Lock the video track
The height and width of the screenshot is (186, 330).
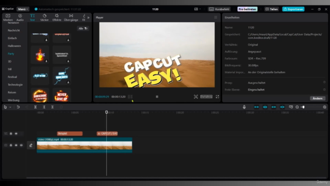tap(11, 145)
